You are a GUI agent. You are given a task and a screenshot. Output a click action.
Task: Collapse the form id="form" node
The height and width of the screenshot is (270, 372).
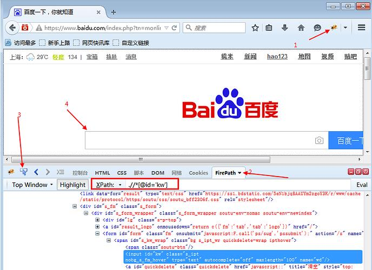97,233
